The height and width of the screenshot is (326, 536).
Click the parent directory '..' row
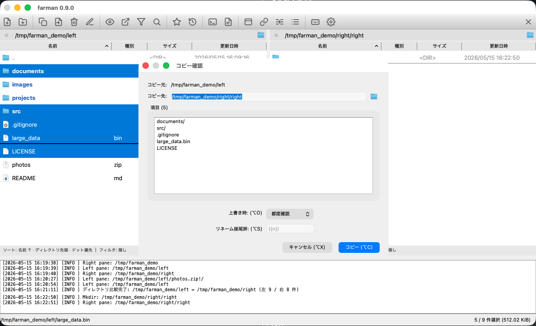click(x=69, y=58)
